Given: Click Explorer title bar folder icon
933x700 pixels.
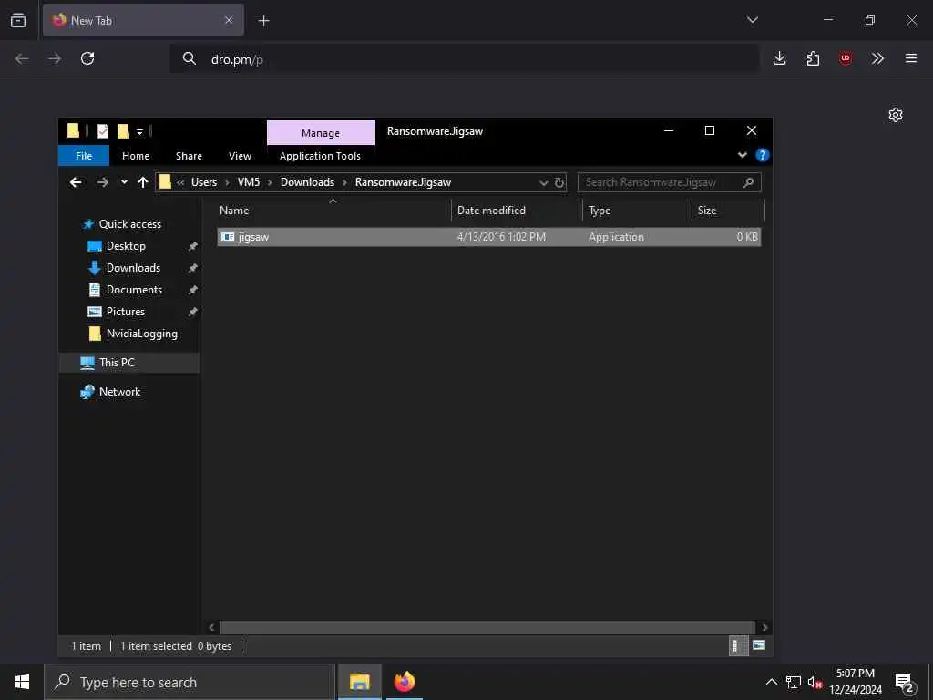Looking at the screenshot, I should tap(73, 131).
